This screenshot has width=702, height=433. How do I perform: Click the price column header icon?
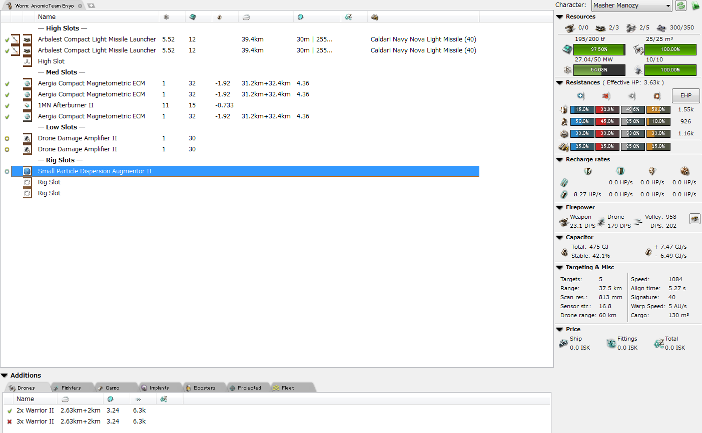point(348,17)
